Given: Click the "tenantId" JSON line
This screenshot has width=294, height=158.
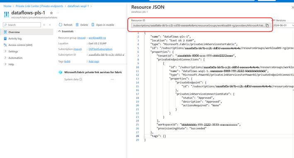Looking at the screenshot, I should (196, 56).
